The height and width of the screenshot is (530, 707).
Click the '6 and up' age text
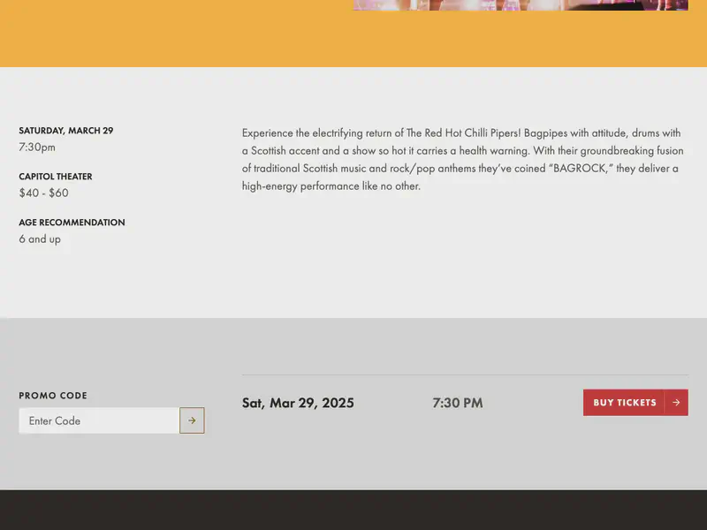[x=40, y=238]
